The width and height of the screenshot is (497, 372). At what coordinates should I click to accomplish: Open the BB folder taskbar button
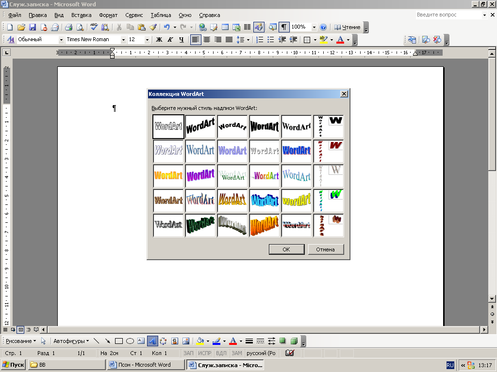click(66, 365)
